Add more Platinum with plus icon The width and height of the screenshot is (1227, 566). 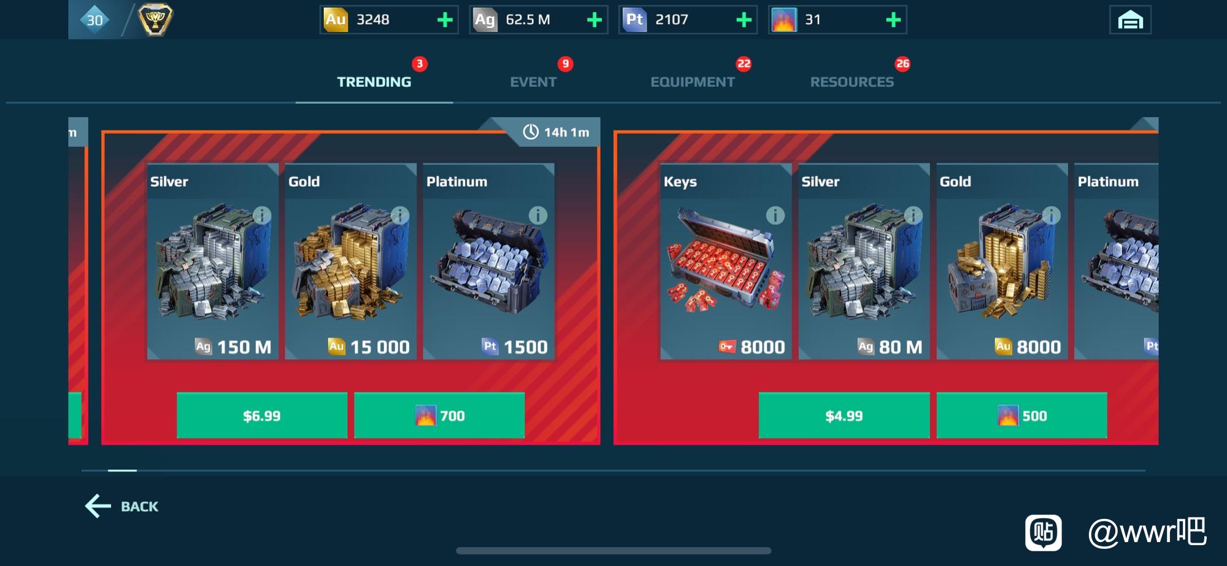pos(744,20)
